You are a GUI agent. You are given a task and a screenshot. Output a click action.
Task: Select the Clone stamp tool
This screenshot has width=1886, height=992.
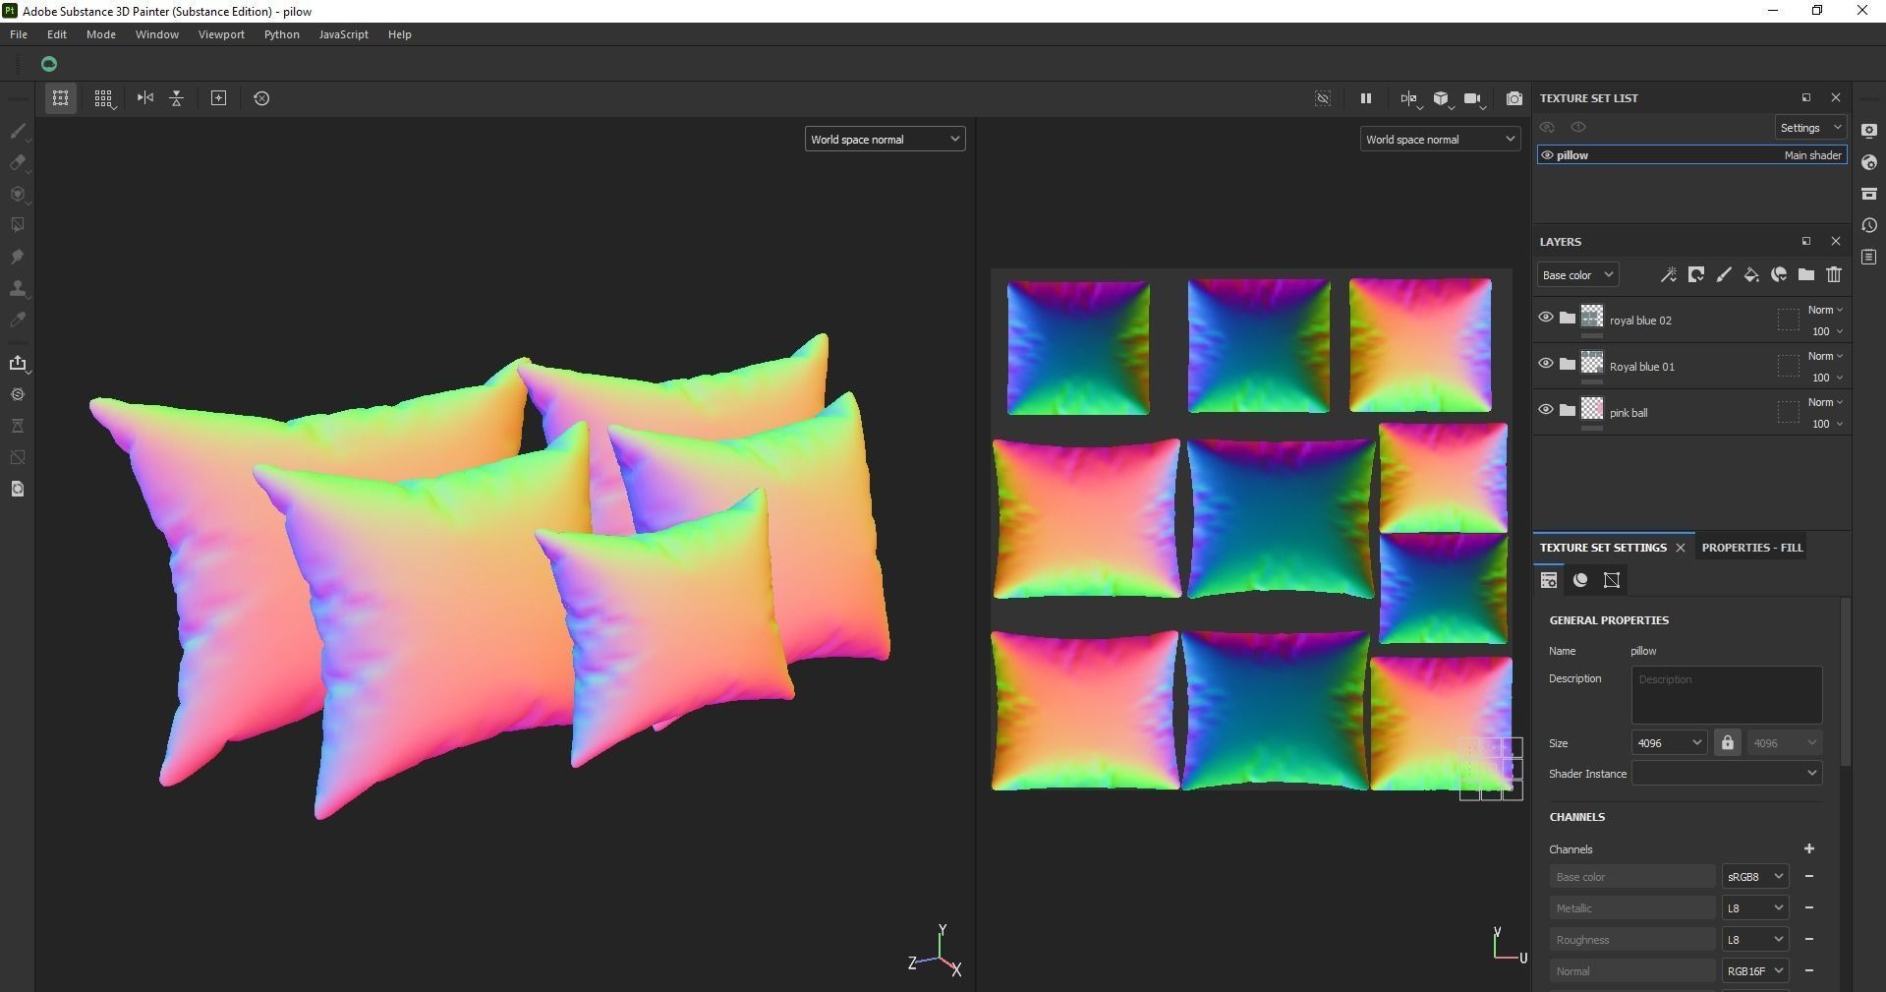(x=18, y=288)
